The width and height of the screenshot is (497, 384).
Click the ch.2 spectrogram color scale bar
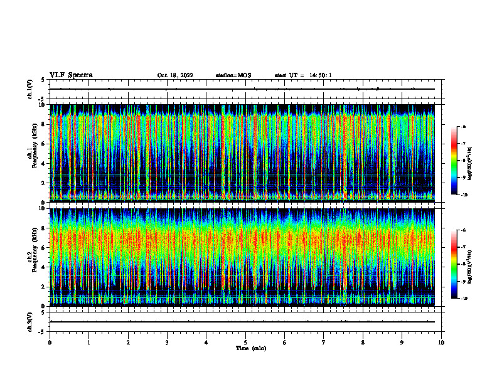pyautogui.click(x=454, y=264)
